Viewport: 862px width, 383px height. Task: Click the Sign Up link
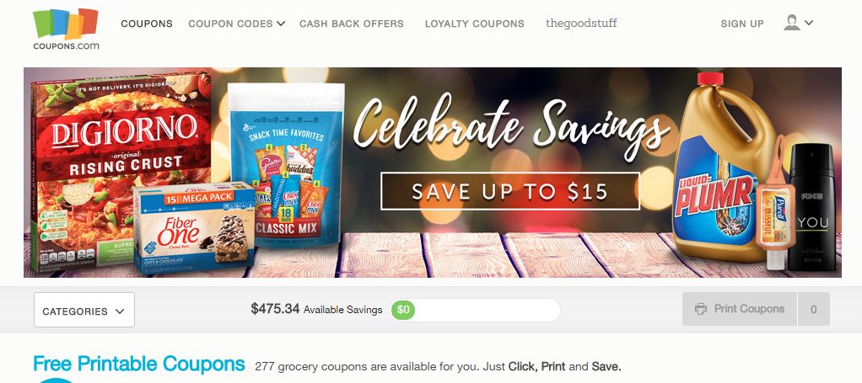[x=742, y=24]
